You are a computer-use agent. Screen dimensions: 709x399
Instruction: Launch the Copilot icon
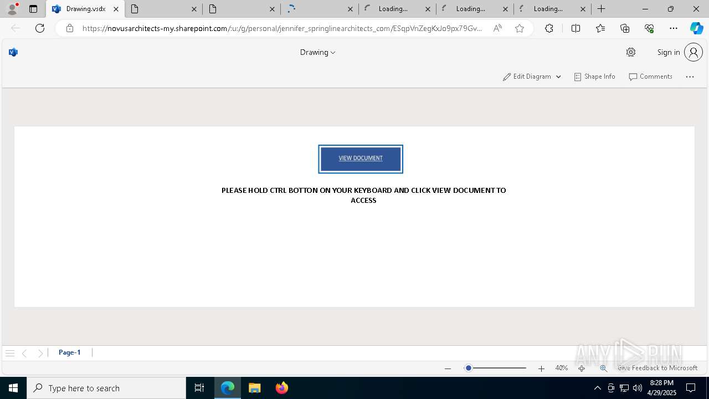696,28
